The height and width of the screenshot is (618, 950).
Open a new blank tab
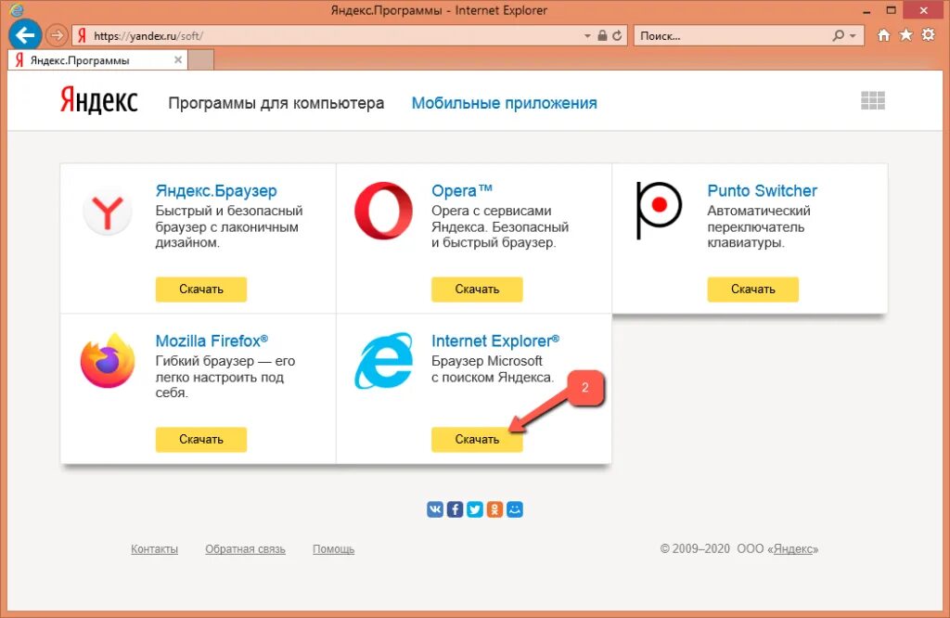[201, 60]
